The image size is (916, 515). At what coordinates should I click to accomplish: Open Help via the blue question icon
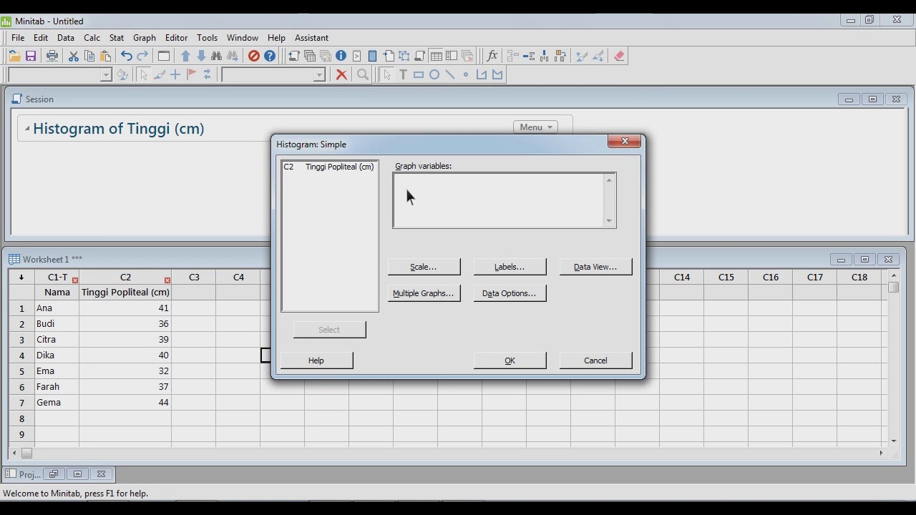tap(270, 56)
